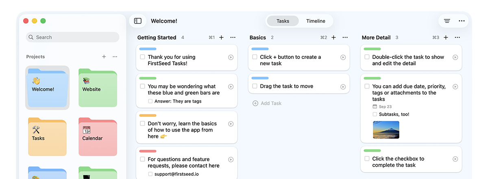
Task: Start timer on 'Double-click the task' card
Action: pos(455,57)
